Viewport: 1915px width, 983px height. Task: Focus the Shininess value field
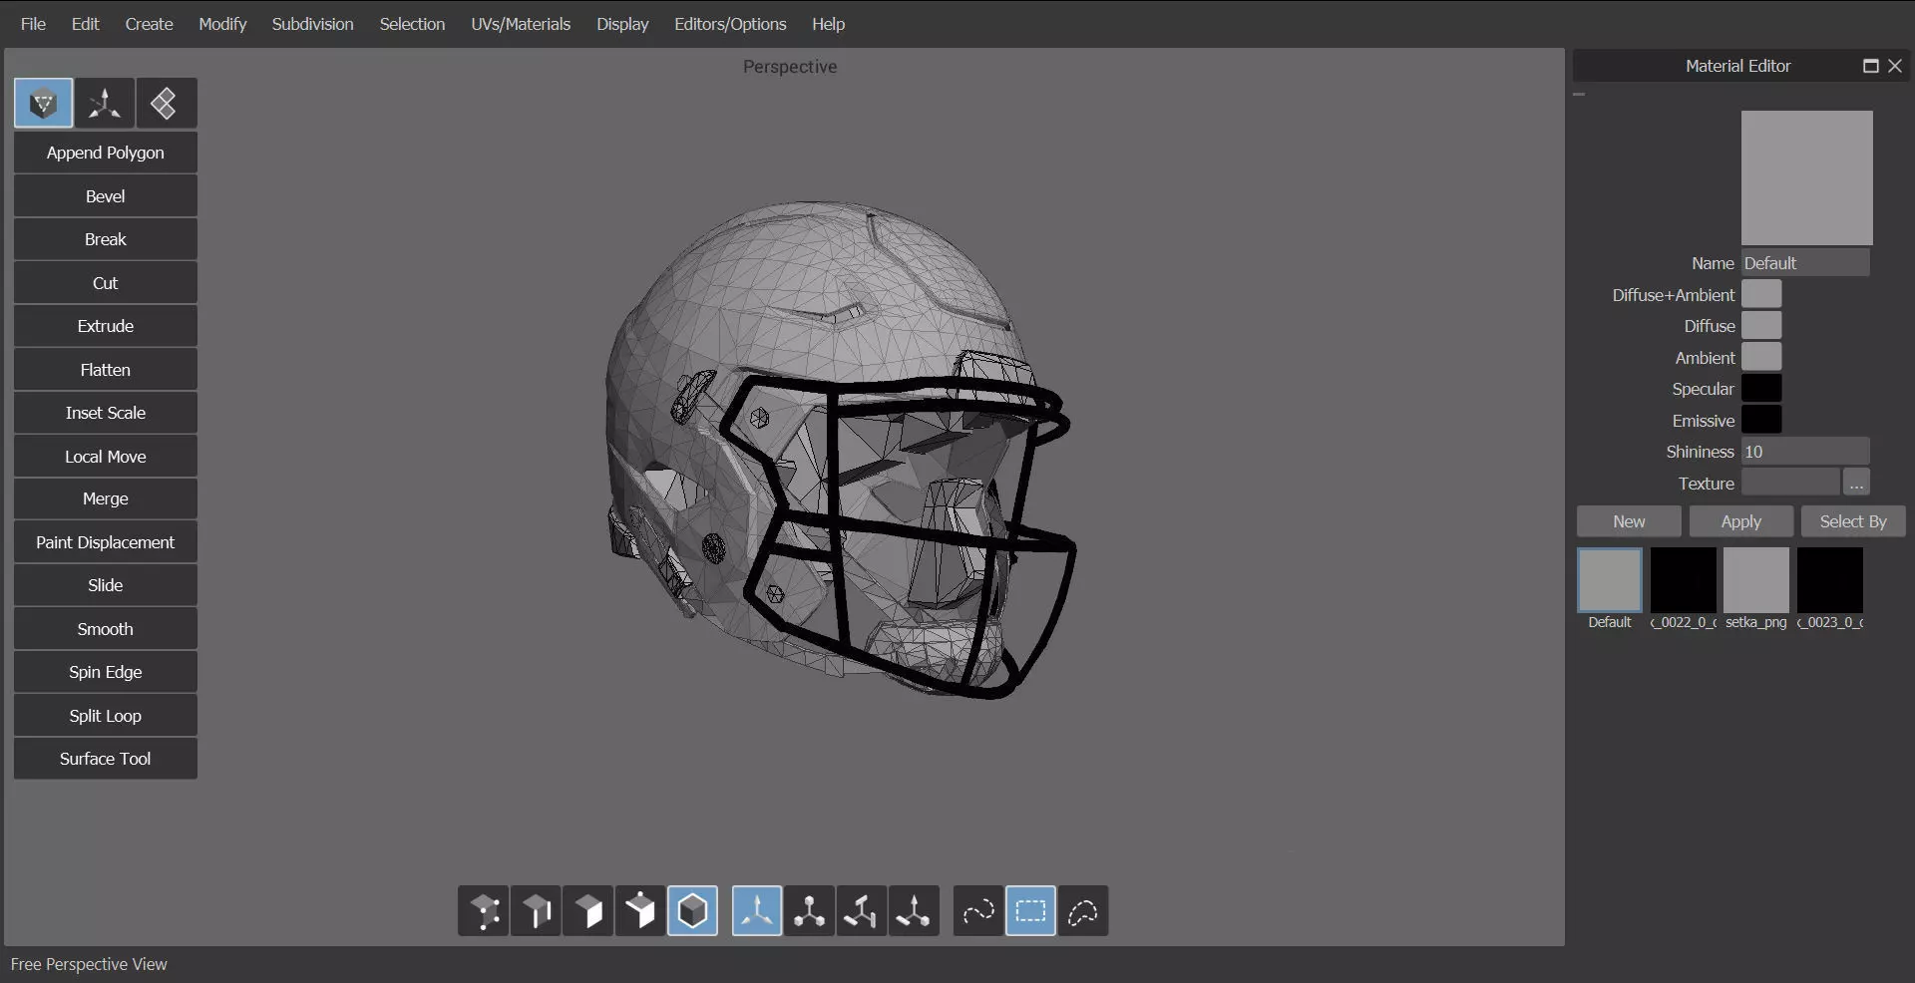point(1805,452)
